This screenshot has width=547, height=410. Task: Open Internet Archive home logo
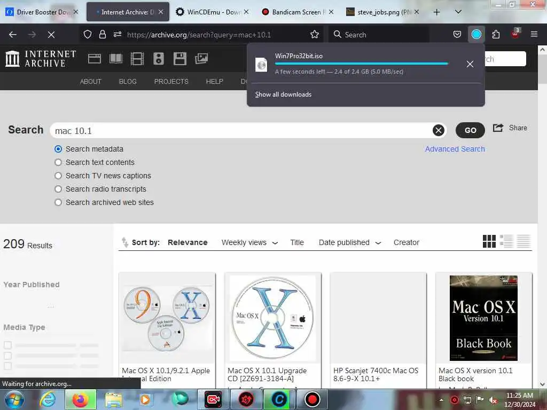(41, 59)
